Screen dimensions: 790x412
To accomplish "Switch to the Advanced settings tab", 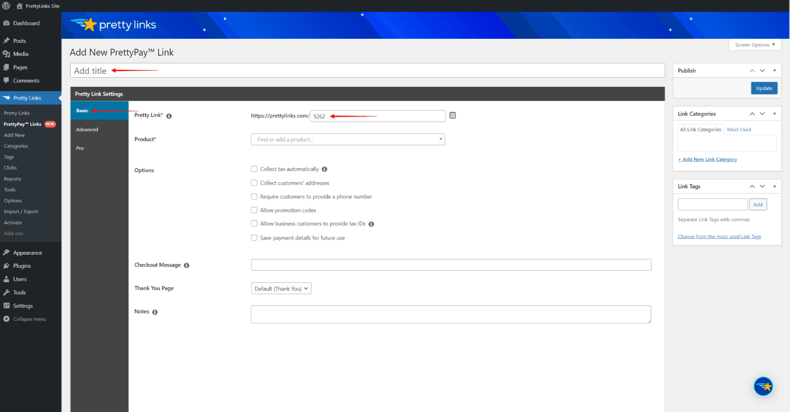I will [x=87, y=129].
